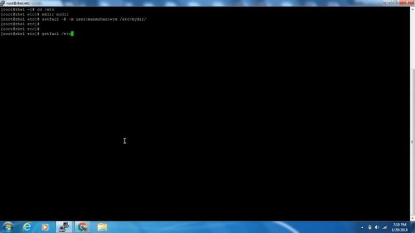This screenshot has width=415, height=233.
Task: Click the terminal scrollbar down arrow
Action: [x=412, y=218]
